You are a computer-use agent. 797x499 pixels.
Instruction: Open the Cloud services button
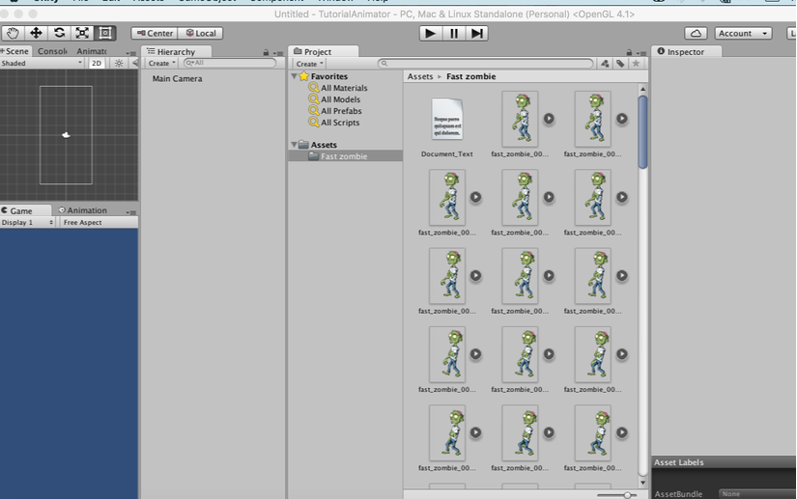pos(696,34)
